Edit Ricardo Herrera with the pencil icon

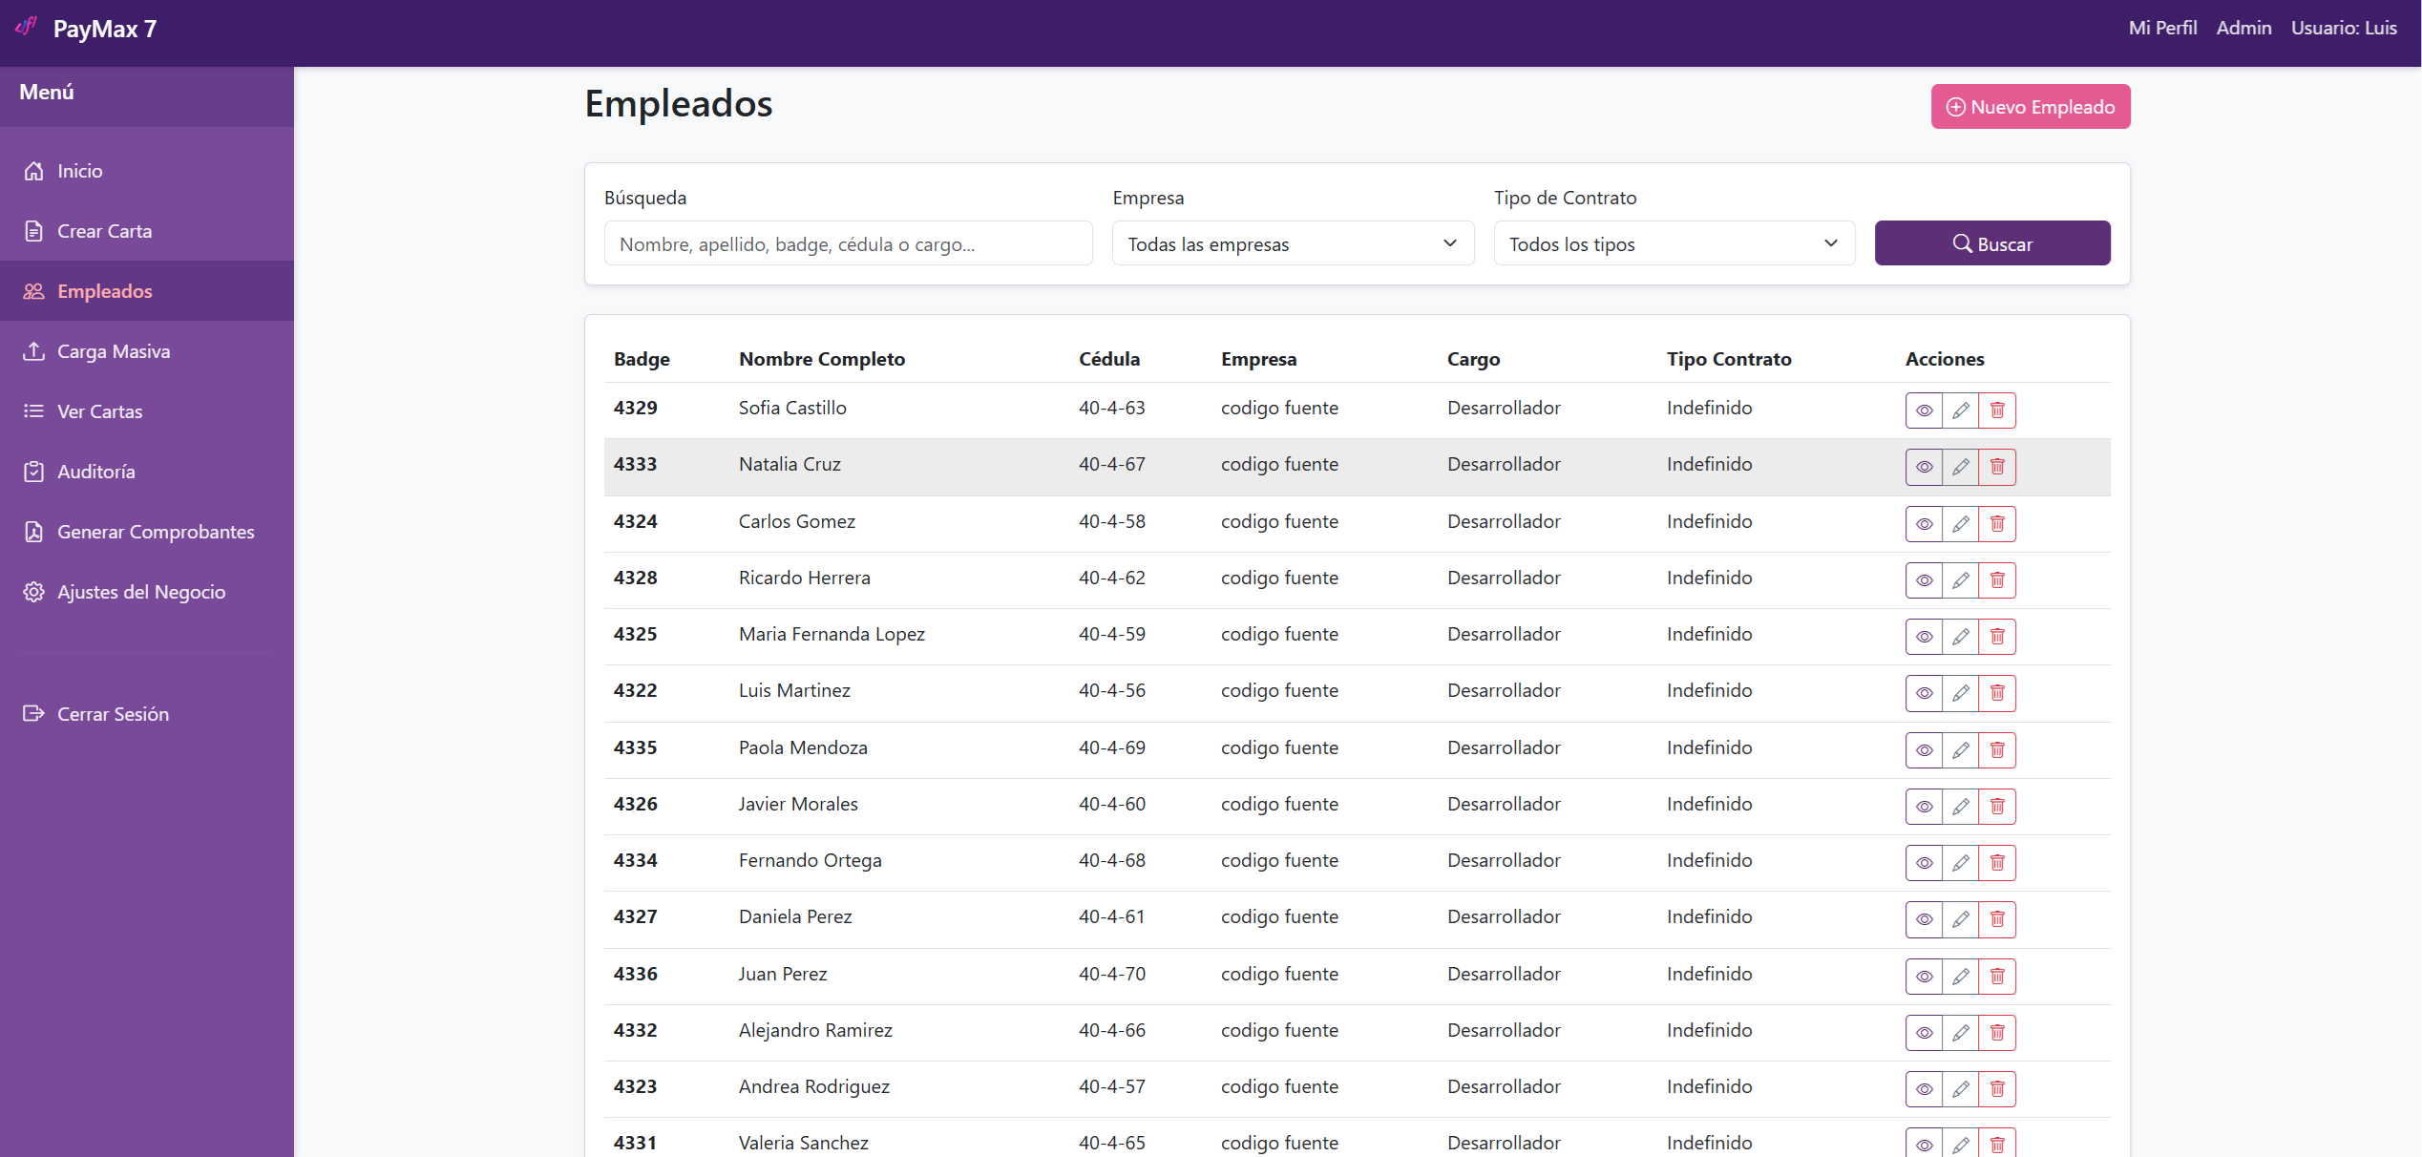coord(1960,580)
